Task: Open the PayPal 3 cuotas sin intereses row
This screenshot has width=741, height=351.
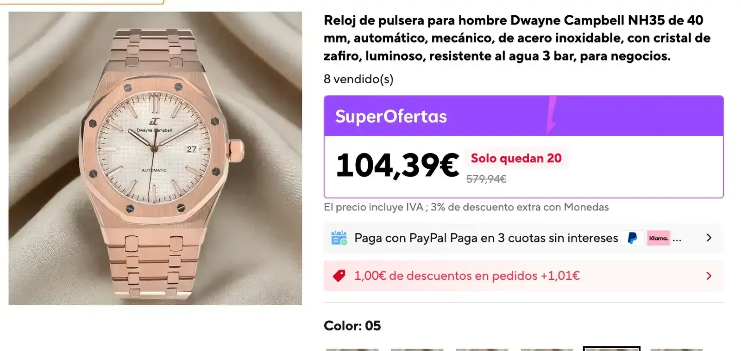Action: pyautogui.click(x=523, y=238)
